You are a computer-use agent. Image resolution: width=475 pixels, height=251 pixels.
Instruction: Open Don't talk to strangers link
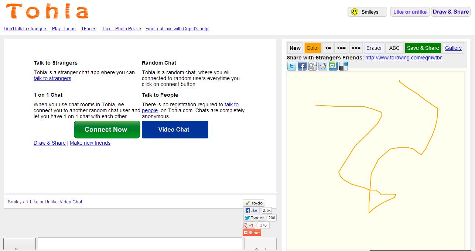(25, 29)
